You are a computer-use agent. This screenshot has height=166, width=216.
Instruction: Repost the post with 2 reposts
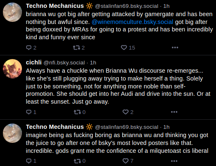pos(79,47)
